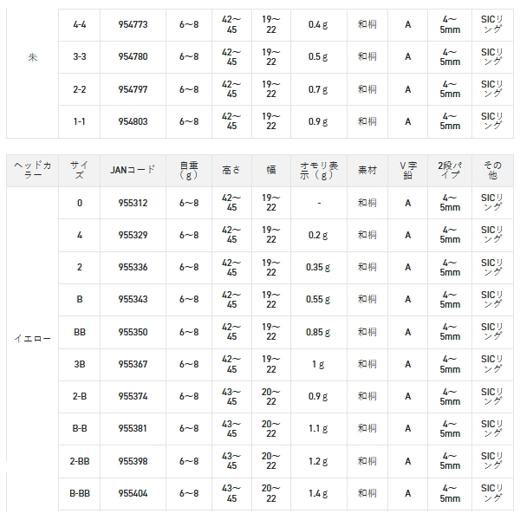Viewport: 520px width, 520px height.
Task: Select the オモリ表示(g) column header
Action: tap(318, 170)
